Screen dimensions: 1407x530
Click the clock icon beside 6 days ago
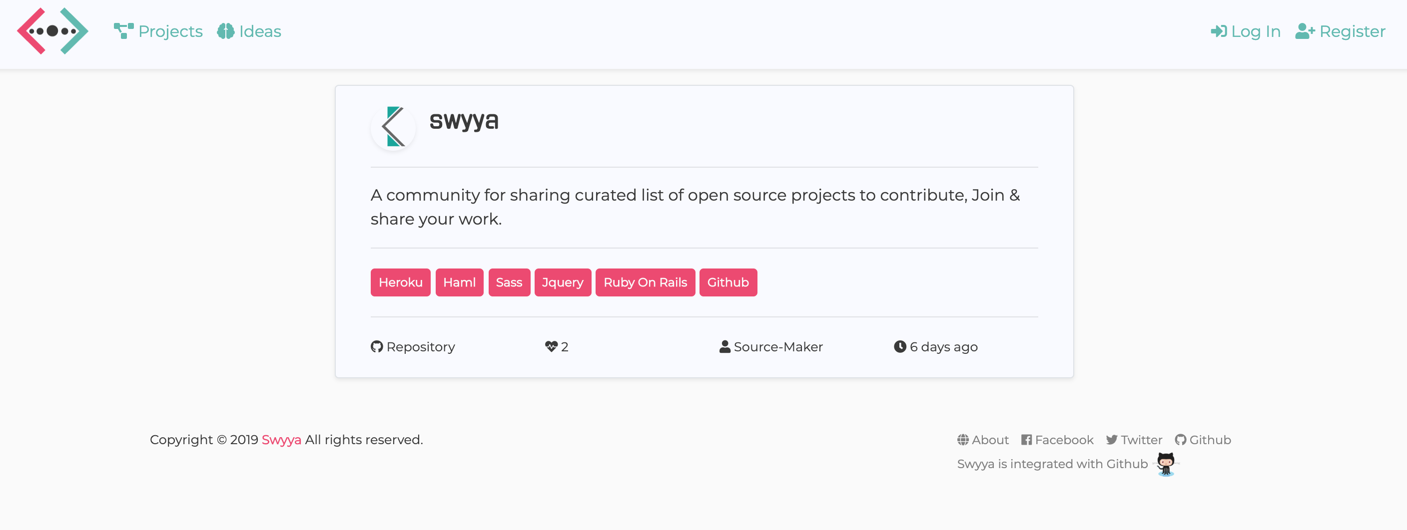click(x=900, y=346)
